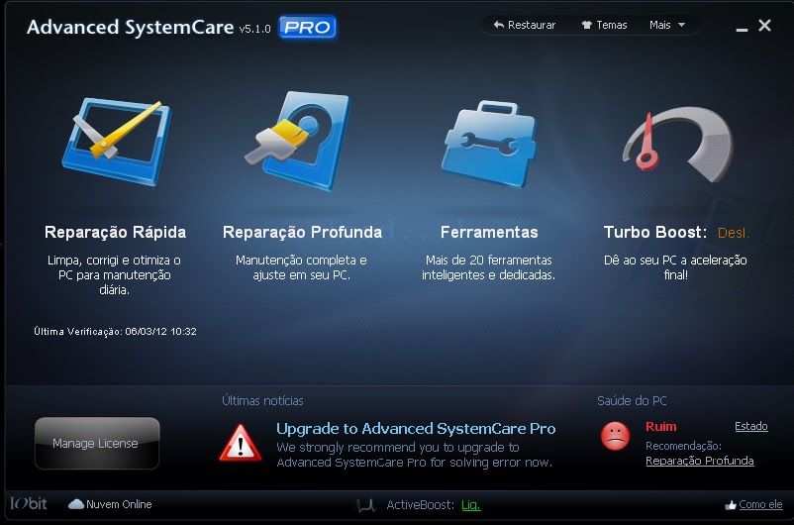
Task: Click the Advanced SystemCare title text
Action: click(x=130, y=27)
